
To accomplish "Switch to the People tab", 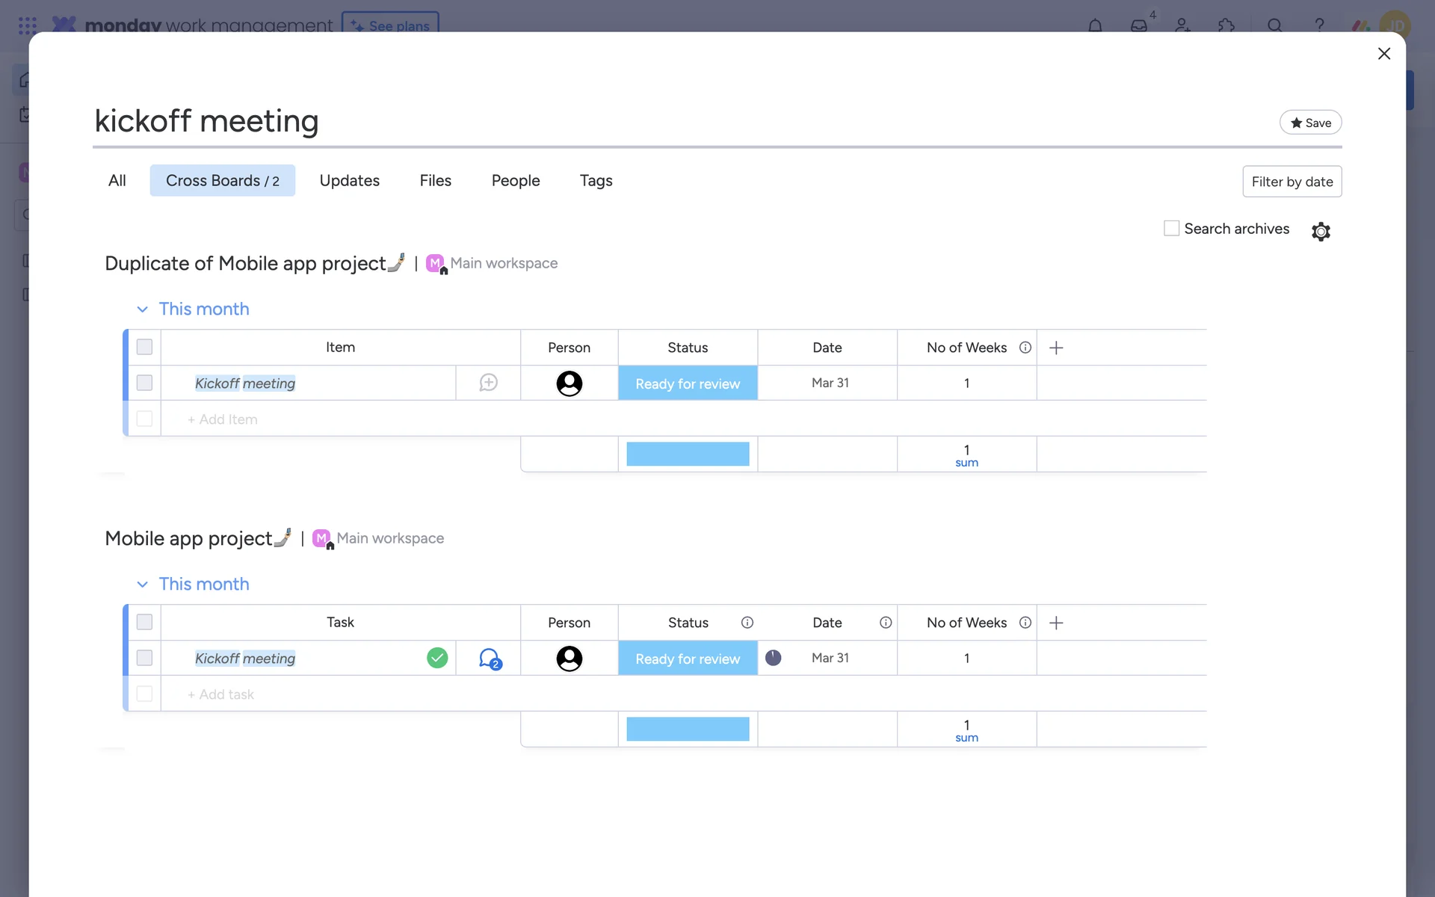I will click(x=515, y=181).
